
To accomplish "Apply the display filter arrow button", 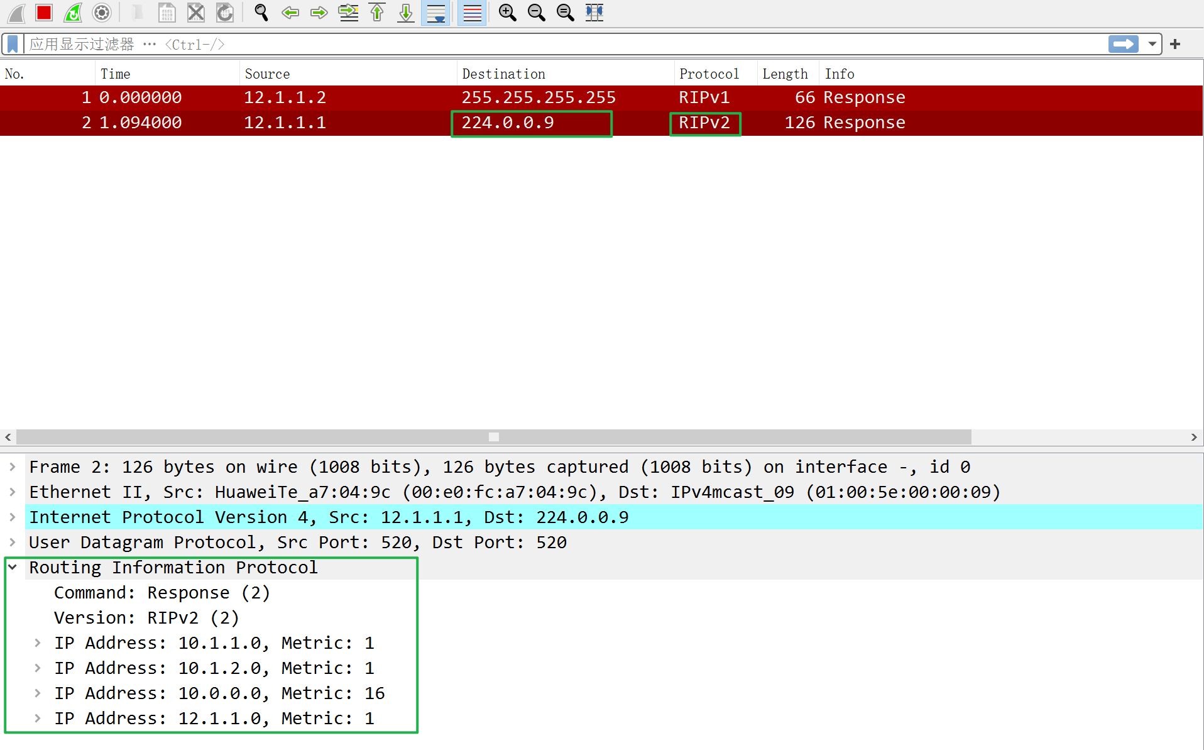I will pyautogui.click(x=1124, y=44).
